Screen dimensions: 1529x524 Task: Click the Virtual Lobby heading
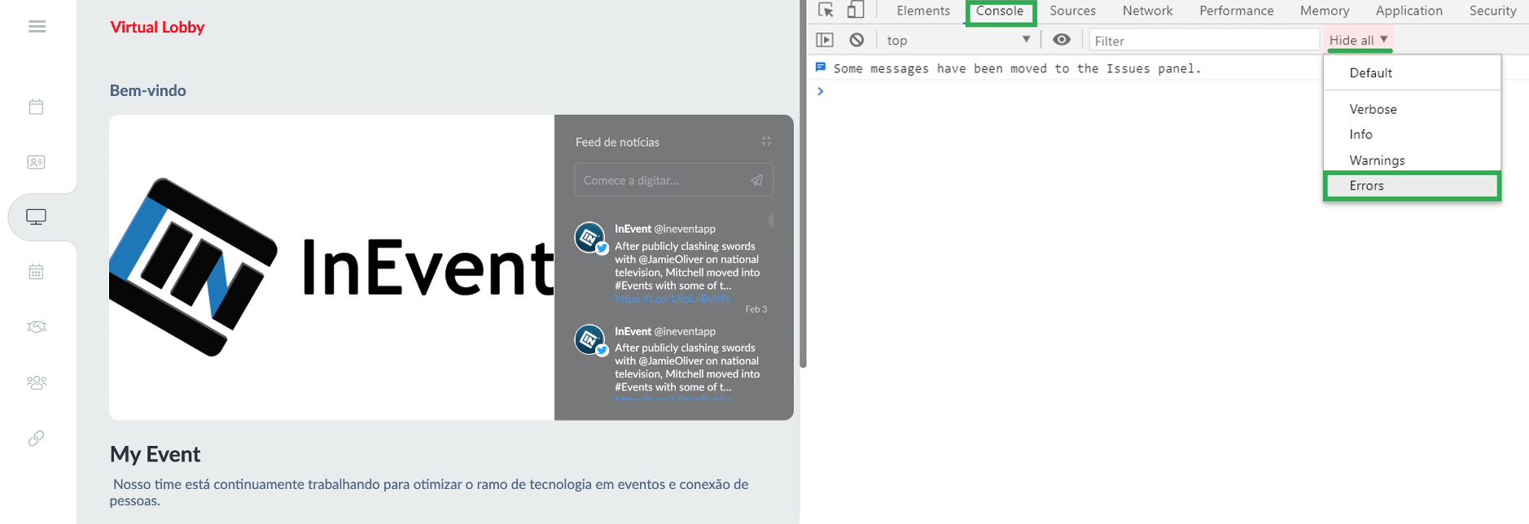point(157,27)
